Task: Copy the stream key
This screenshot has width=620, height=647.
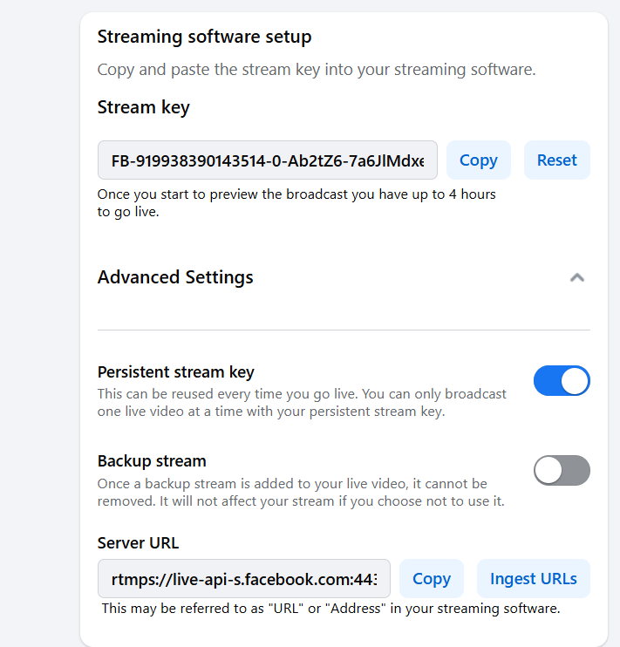Action: [478, 160]
